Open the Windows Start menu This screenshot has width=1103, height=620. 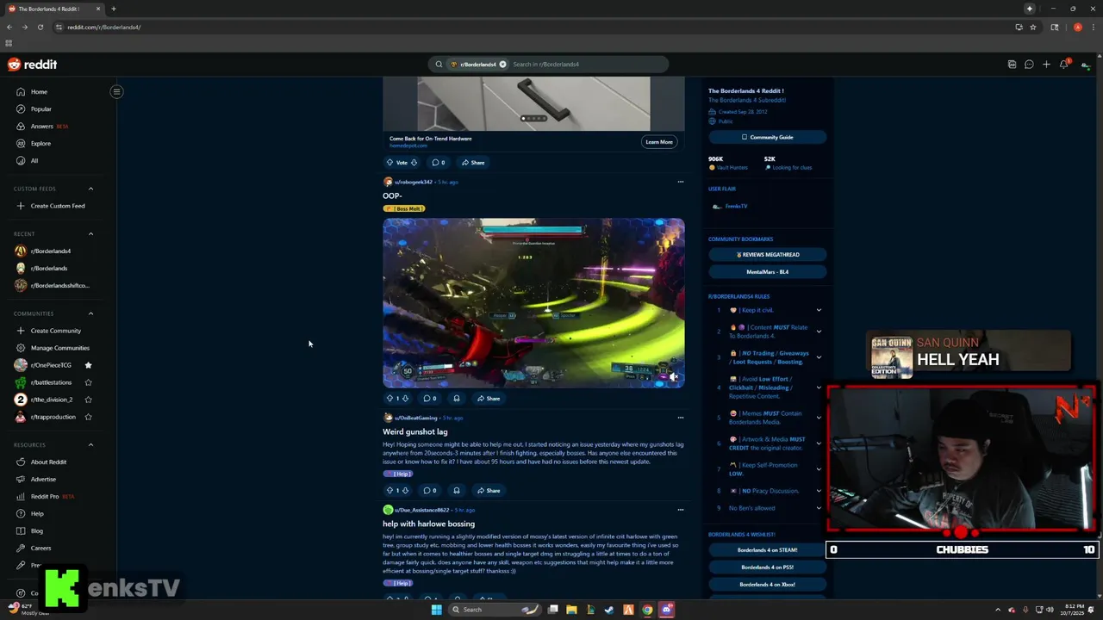point(436,610)
